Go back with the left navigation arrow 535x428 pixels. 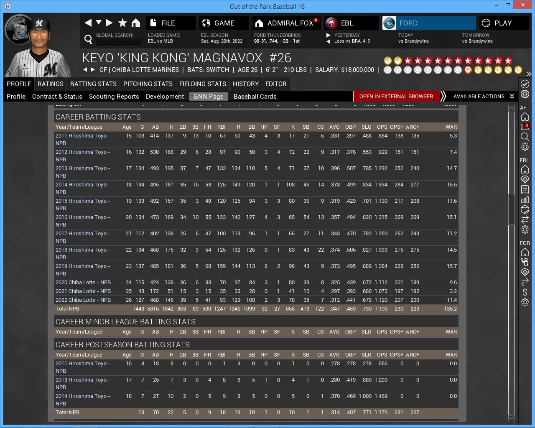pos(88,23)
